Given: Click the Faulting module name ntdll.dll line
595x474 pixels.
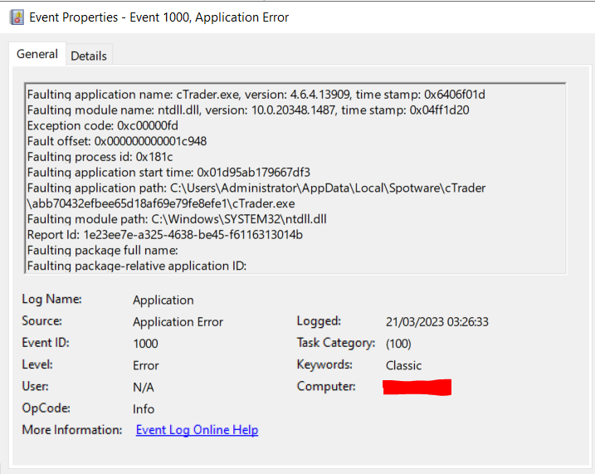Looking at the screenshot, I should pos(248,110).
